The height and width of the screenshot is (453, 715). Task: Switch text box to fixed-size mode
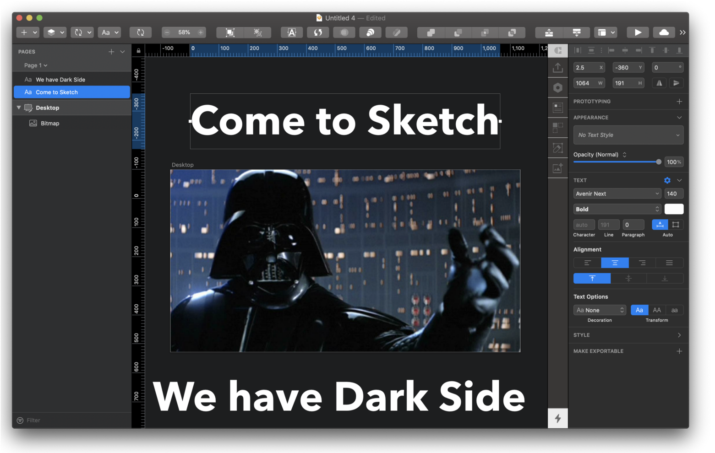pos(676,225)
